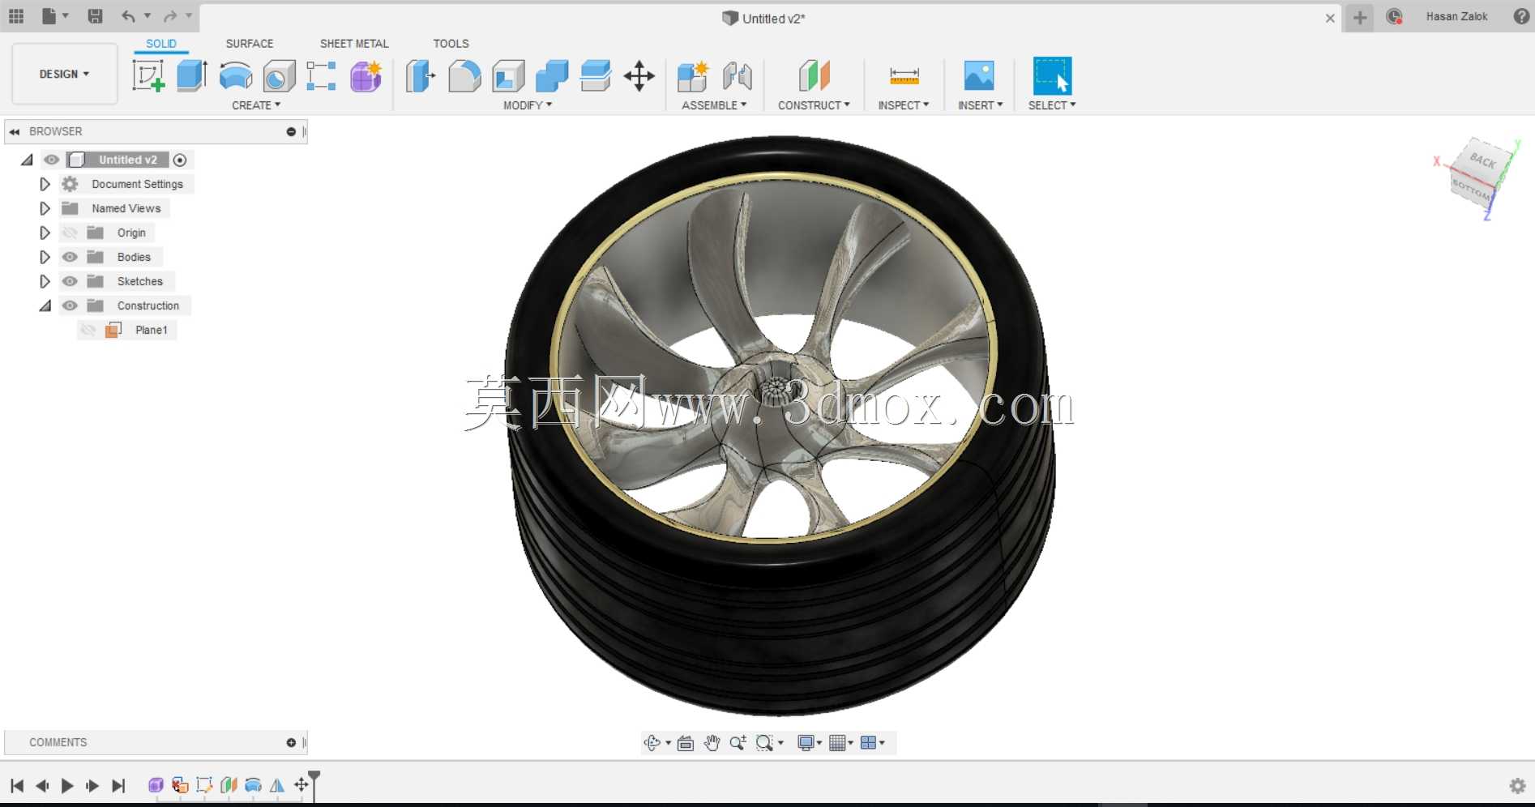Select the Fillet tool
1535x807 pixels.
[x=464, y=76]
